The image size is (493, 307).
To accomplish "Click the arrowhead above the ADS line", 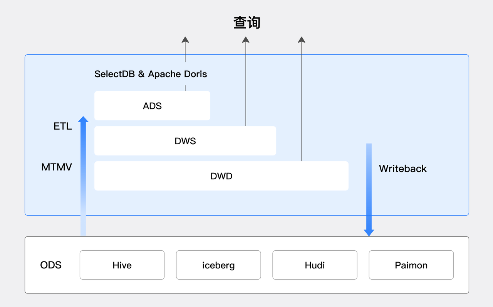I will 185,39.
